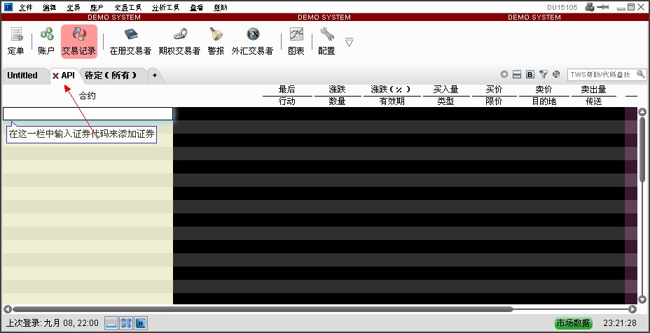Image resolution: width=650 pixels, height=333 pixels.
Task: Click the 卖价 column header
Action: click(544, 90)
